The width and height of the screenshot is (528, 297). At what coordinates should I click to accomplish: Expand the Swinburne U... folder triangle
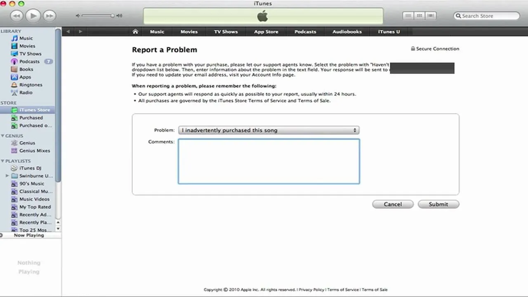[7, 176]
